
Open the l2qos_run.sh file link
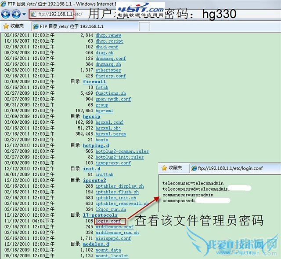pyautogui.click(x=111, y=209)
